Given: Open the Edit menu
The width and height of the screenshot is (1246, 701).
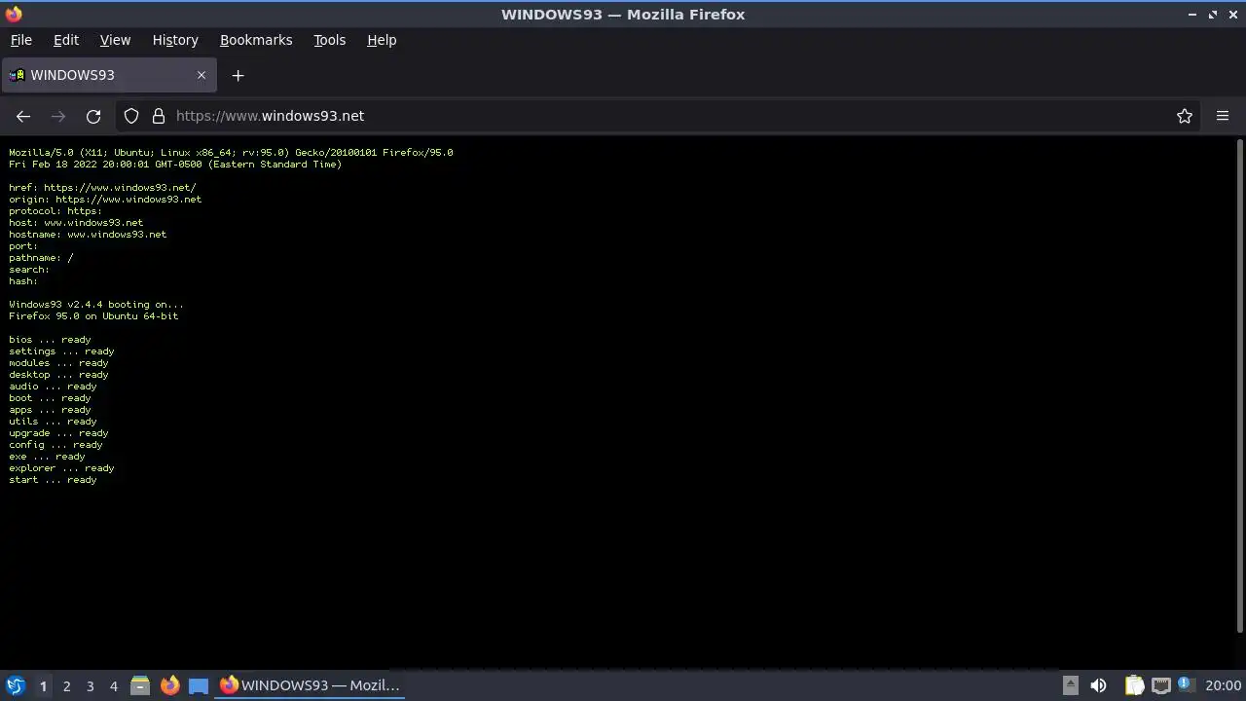Looking at the screenshot, I should (x=66, y=40).
